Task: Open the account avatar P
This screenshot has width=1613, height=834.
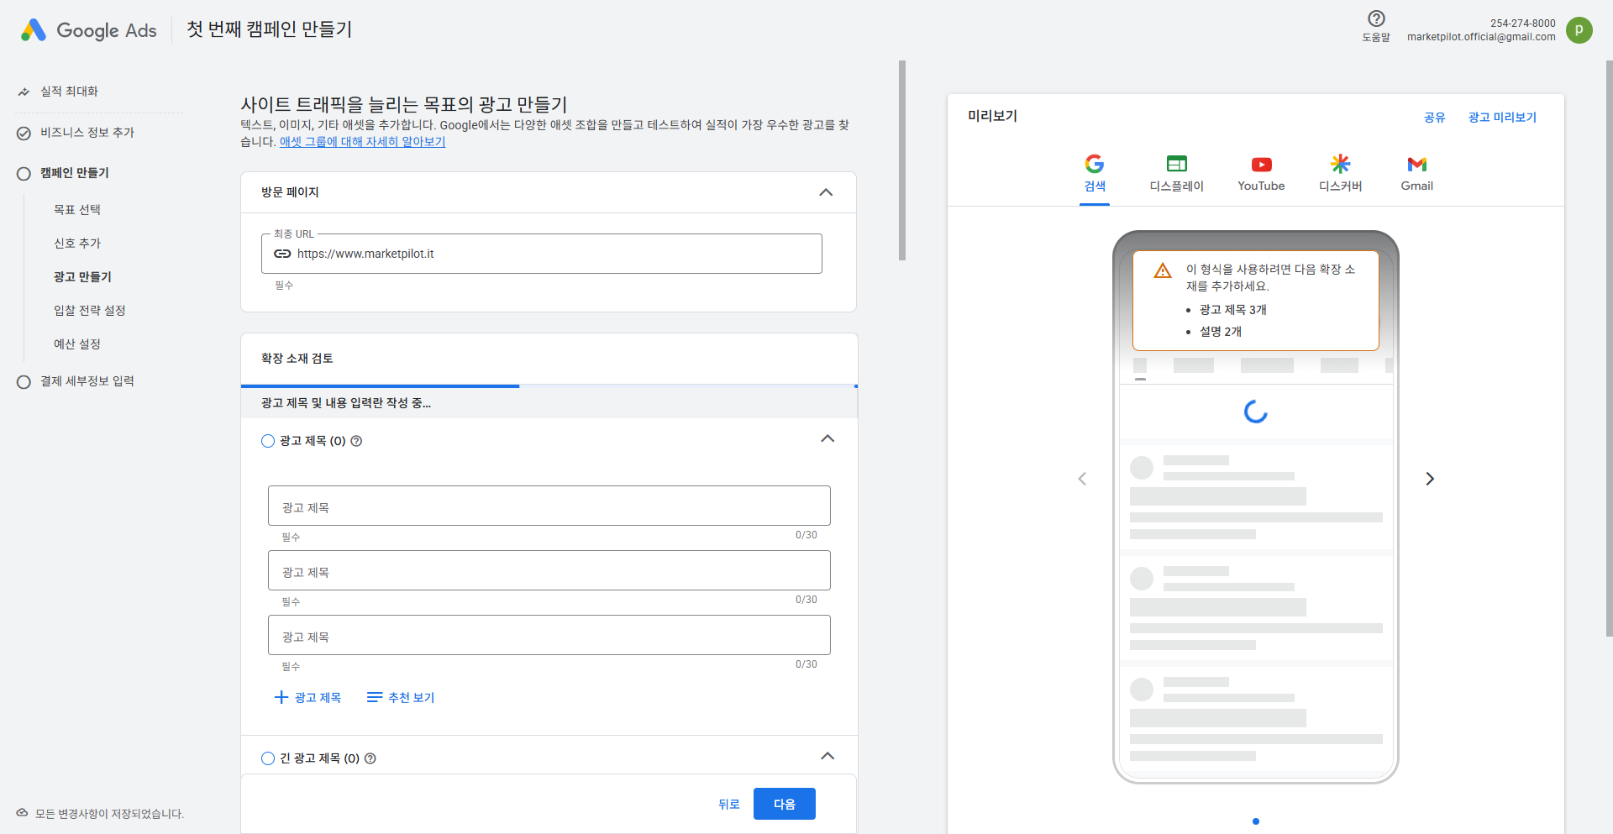Action: coord(1579,30)
